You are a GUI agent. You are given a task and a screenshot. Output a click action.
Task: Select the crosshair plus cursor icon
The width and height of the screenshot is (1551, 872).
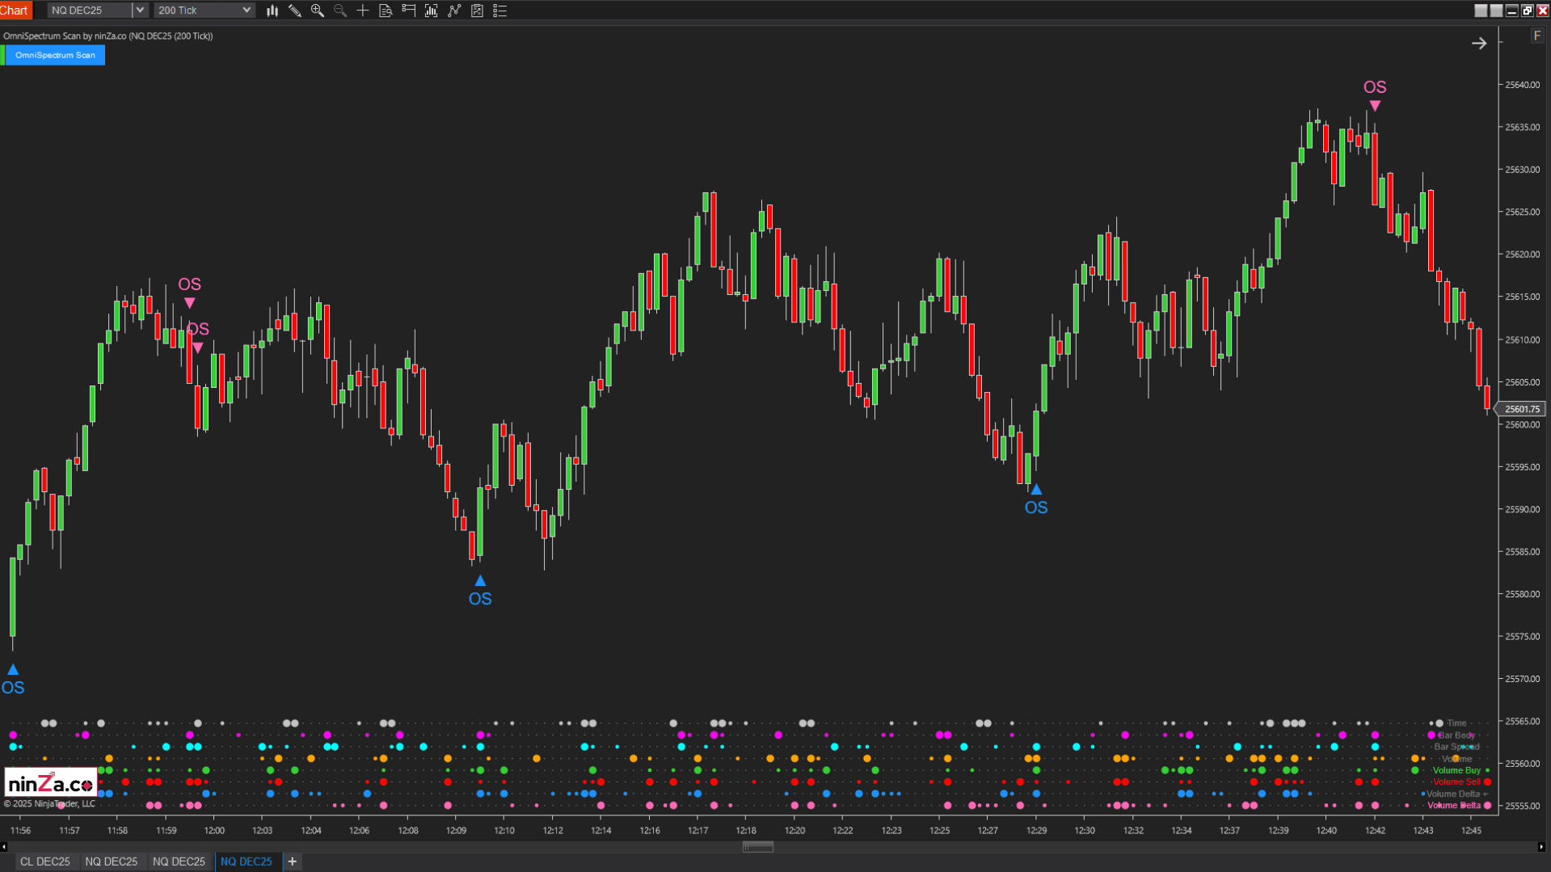(x=363, y=11)
